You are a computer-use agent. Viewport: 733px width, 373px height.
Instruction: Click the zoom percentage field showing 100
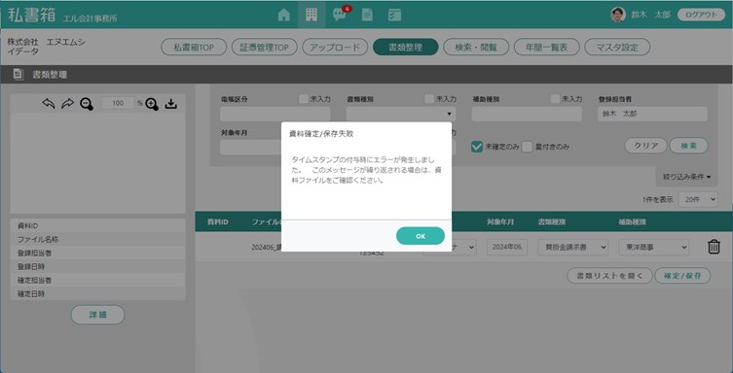pos(118,104)
